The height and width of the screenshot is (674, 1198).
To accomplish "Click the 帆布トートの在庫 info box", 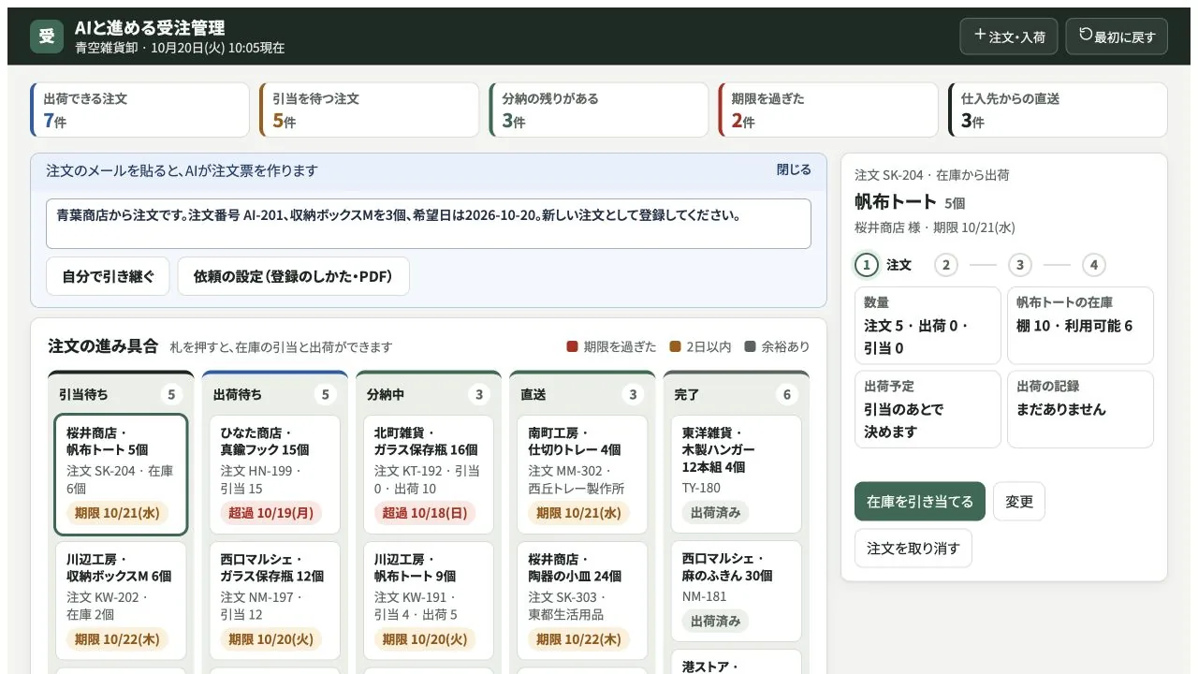I will coord(1080,325).
